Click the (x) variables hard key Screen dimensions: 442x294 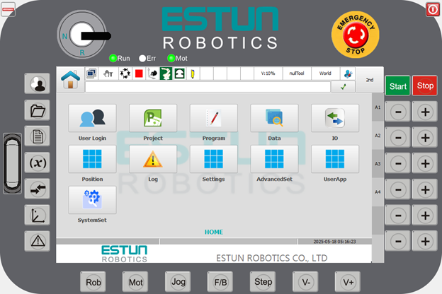[38, 163]
